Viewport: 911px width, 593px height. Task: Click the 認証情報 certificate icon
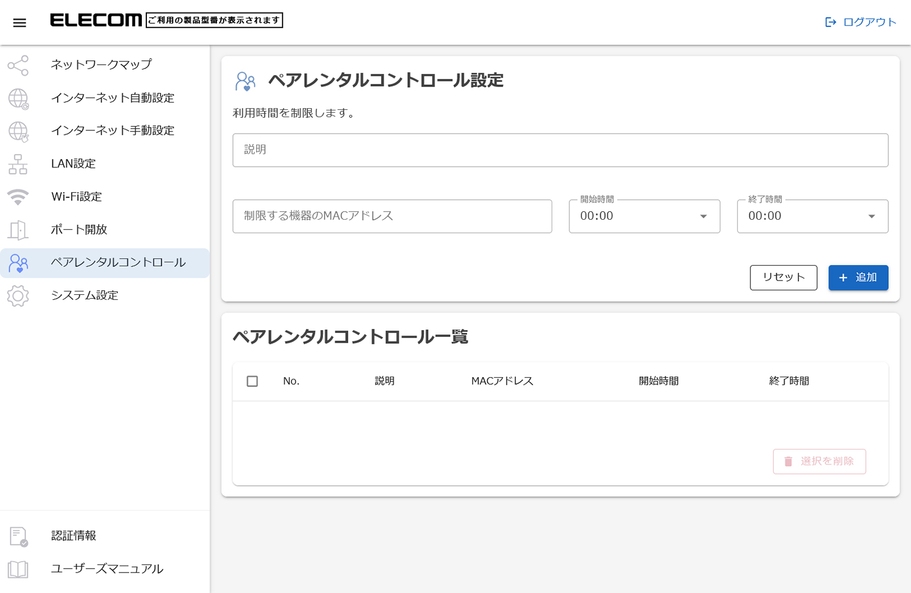coord(18,536)
